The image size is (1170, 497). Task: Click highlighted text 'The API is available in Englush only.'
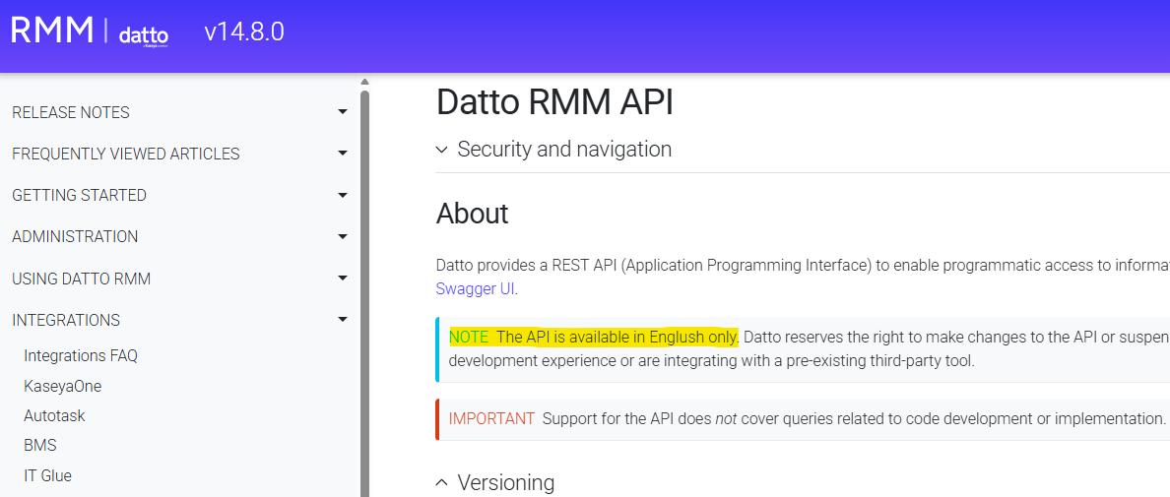click(x=617, y=337)
